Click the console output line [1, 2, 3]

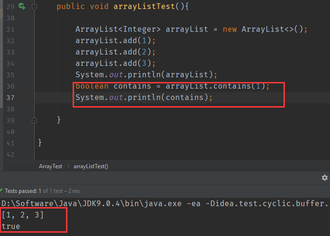coord(22,215)
